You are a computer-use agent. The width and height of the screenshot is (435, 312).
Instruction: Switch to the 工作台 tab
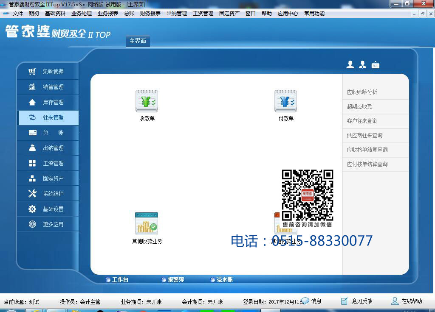117,279
